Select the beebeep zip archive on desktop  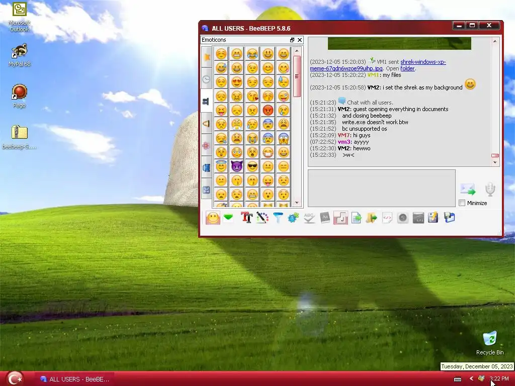click(20, 137)
